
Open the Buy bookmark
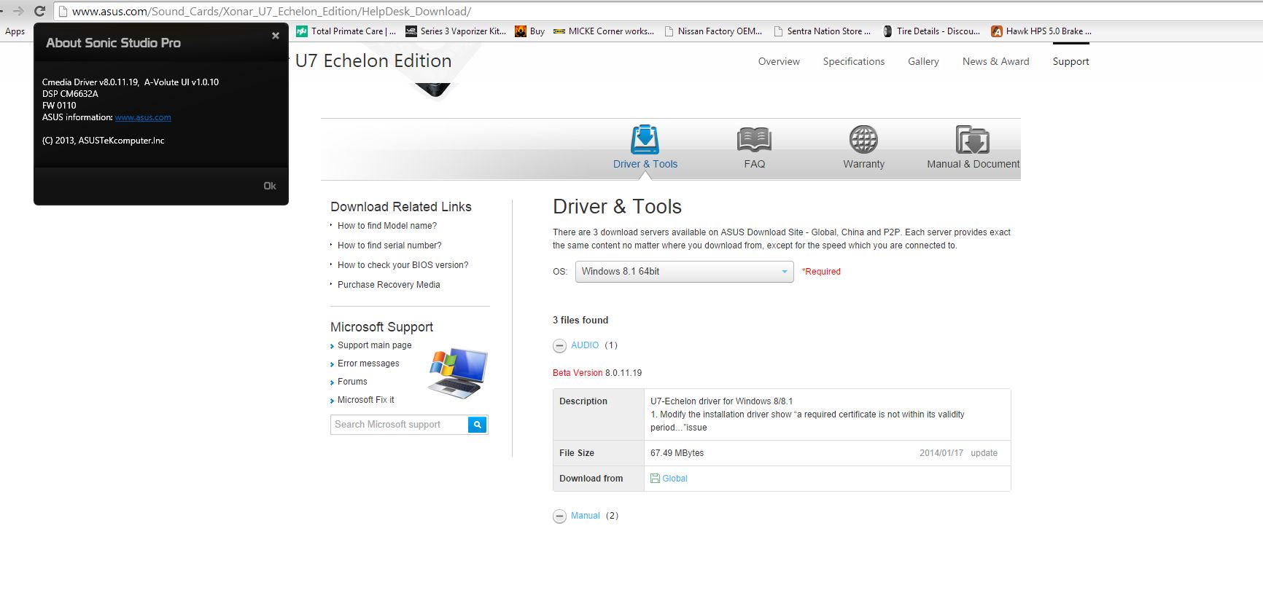pyautogui.click(x=530, y=31)
